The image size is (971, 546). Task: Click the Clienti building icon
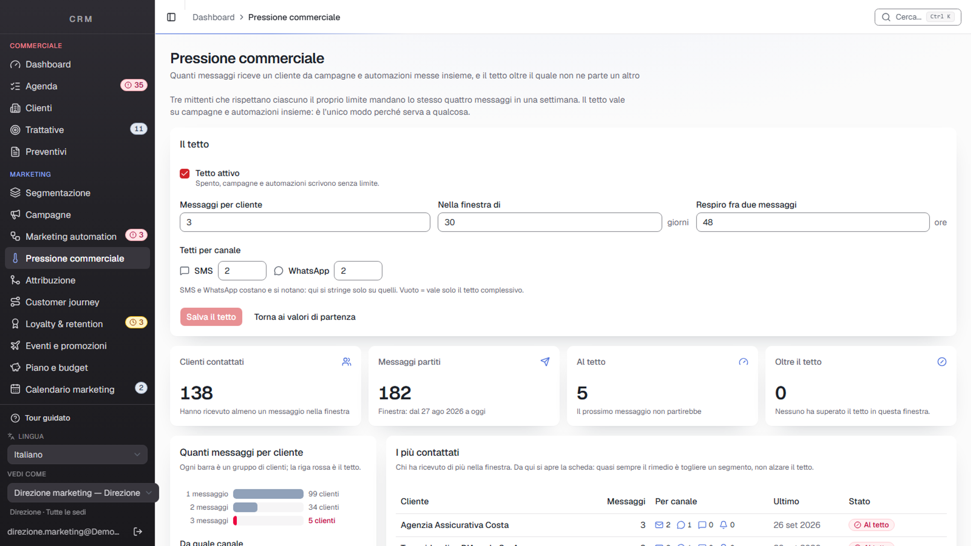click(x=15, y=108)
